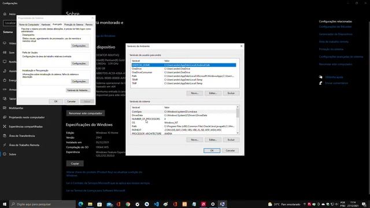This screenshot has height=208, width=370.
Task: Launch Google Chrome from the taskbar
Action: [128, 204]
